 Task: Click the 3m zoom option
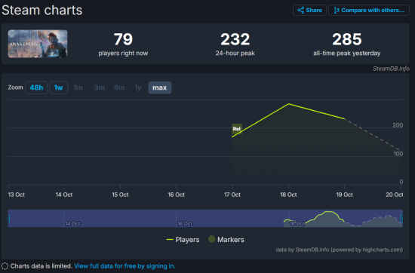[x=100, y=87]
